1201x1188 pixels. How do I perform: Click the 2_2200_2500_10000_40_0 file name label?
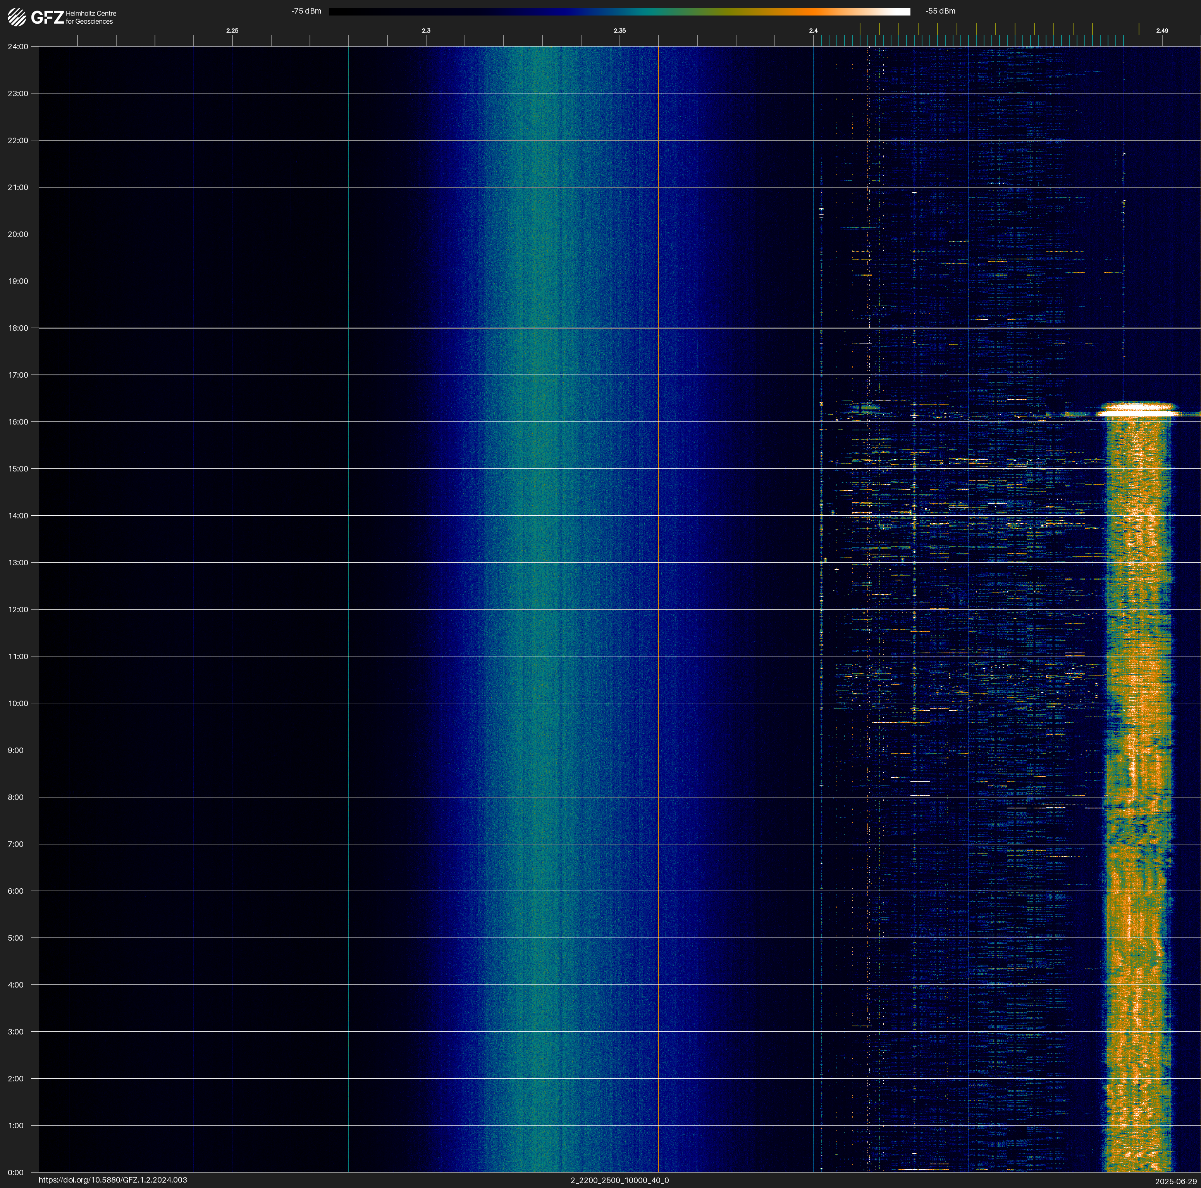click(619, 1180)
